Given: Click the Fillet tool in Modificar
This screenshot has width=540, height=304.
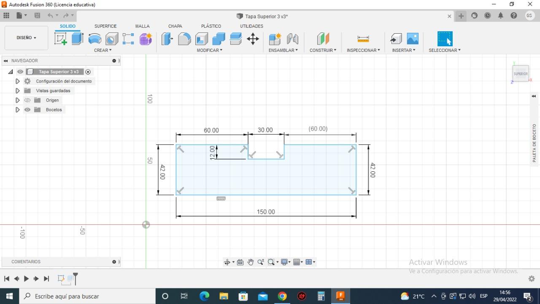Looking at the screenshot, I should coord(184,39).
